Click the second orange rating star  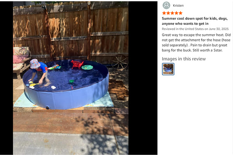pyautogui.click(x=168, y=13)
